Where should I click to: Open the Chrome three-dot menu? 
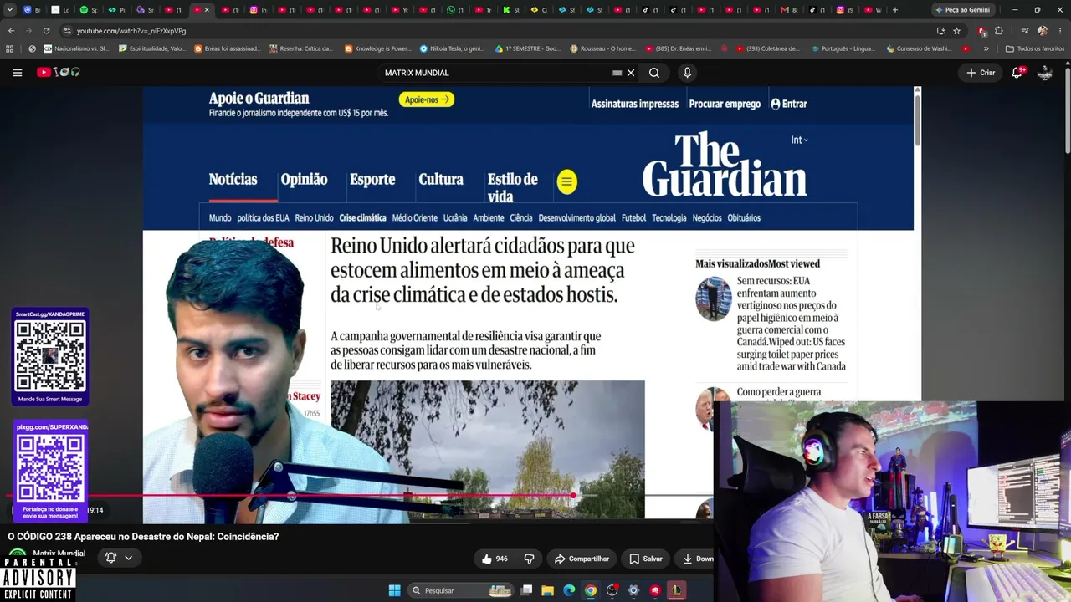point(1059,31)
